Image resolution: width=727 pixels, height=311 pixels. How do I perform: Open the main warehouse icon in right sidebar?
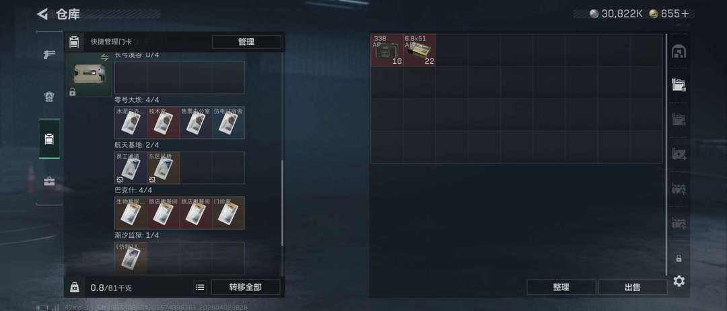(x=679, y=51)
